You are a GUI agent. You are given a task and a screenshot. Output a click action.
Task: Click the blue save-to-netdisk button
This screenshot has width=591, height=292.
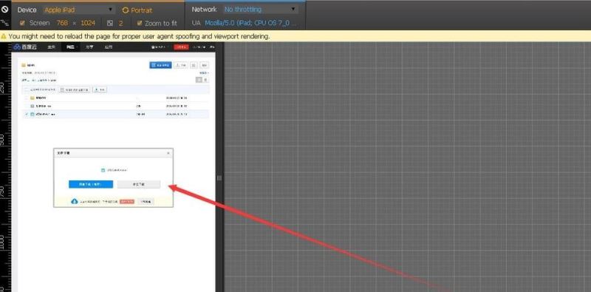(160, 65)
